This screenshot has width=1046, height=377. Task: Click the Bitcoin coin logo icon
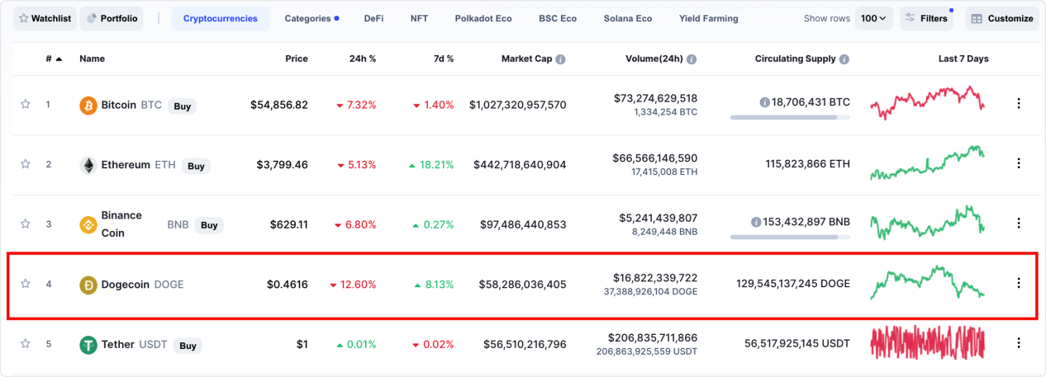point(88,106)
